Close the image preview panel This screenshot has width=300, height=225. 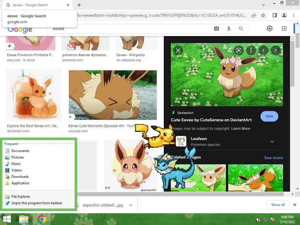(178, 50)
